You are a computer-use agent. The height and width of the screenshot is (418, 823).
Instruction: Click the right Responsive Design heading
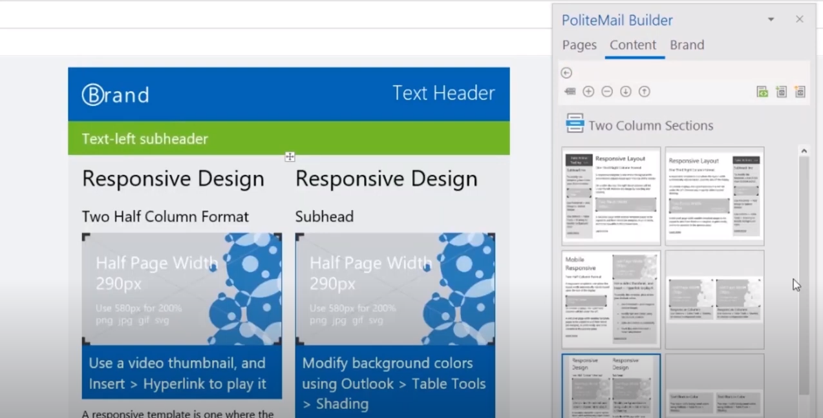tap(387, 178)
